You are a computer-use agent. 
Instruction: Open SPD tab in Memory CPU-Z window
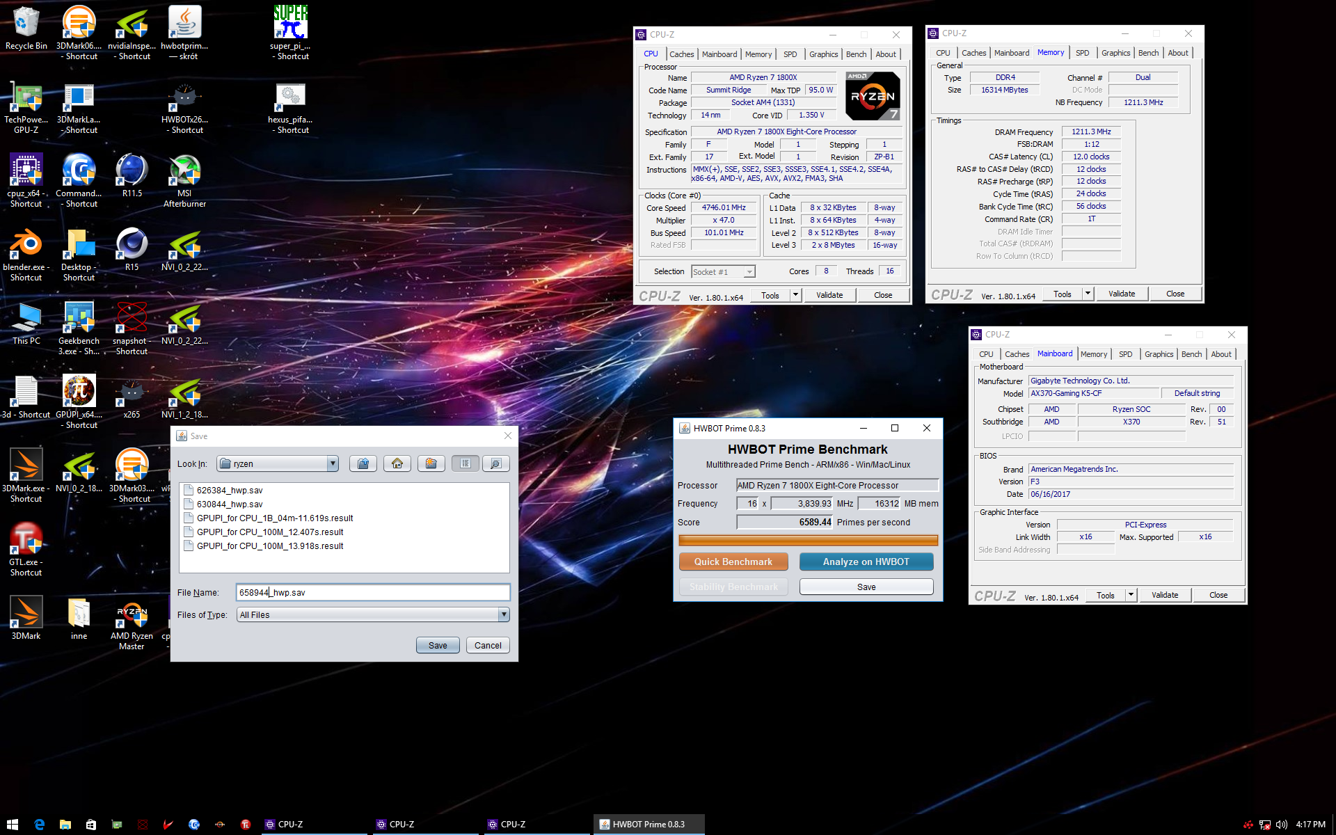(x=1082, y=52)
